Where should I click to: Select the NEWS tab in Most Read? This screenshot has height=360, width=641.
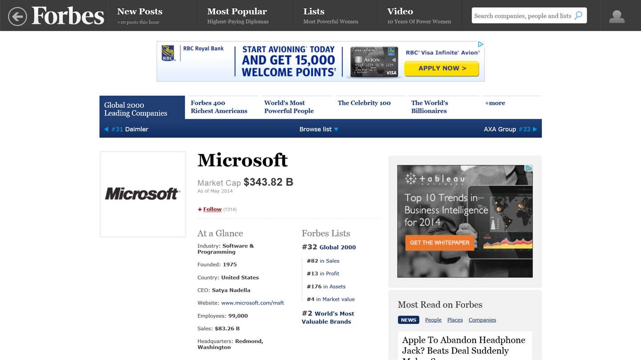coord(408,320)
